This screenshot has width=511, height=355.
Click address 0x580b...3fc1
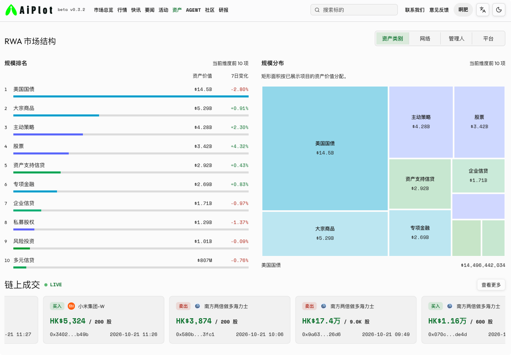click(195, 334)
